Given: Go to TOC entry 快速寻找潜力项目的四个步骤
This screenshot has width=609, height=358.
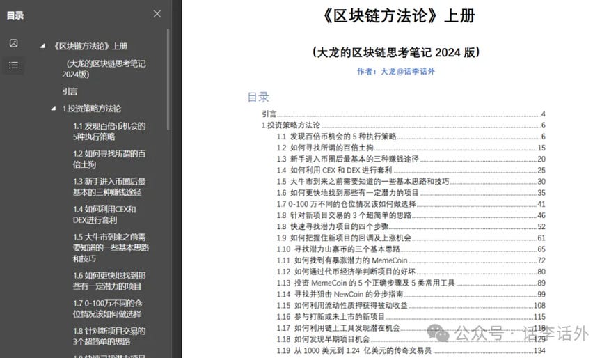Looking at the screenshot, I should [x=411, y=226].
